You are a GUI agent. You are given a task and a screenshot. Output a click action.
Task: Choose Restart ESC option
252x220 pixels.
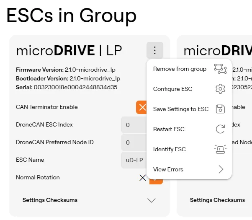pyautogui.click(x=189, y=129)
